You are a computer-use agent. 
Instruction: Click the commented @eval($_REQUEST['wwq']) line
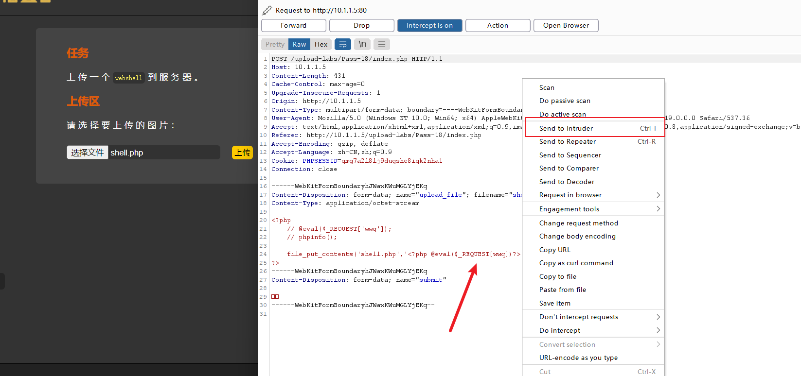click(339, 229)
